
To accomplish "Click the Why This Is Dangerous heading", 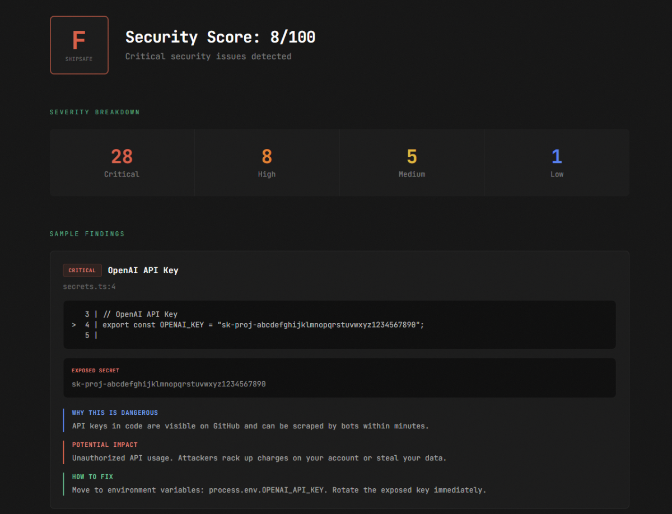I will pos(115,413).
